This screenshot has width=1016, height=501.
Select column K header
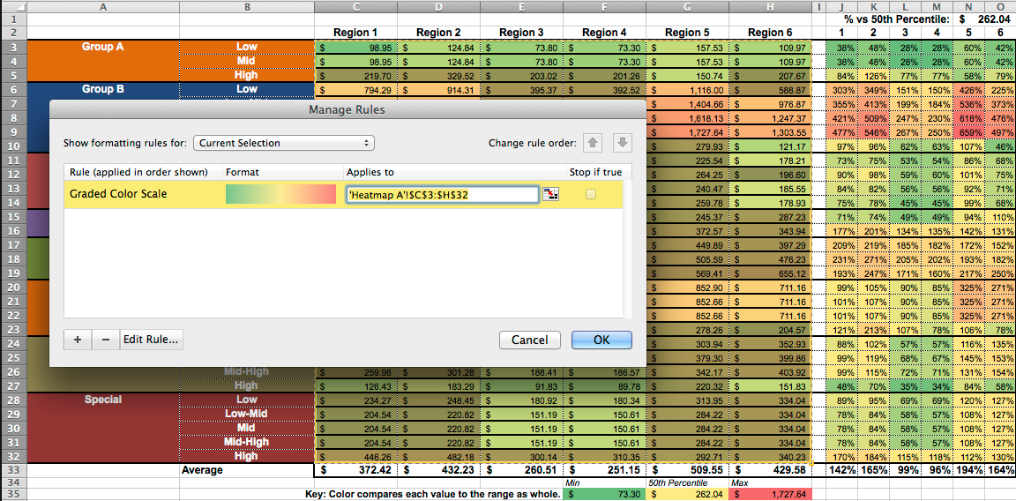coord(873,6)
